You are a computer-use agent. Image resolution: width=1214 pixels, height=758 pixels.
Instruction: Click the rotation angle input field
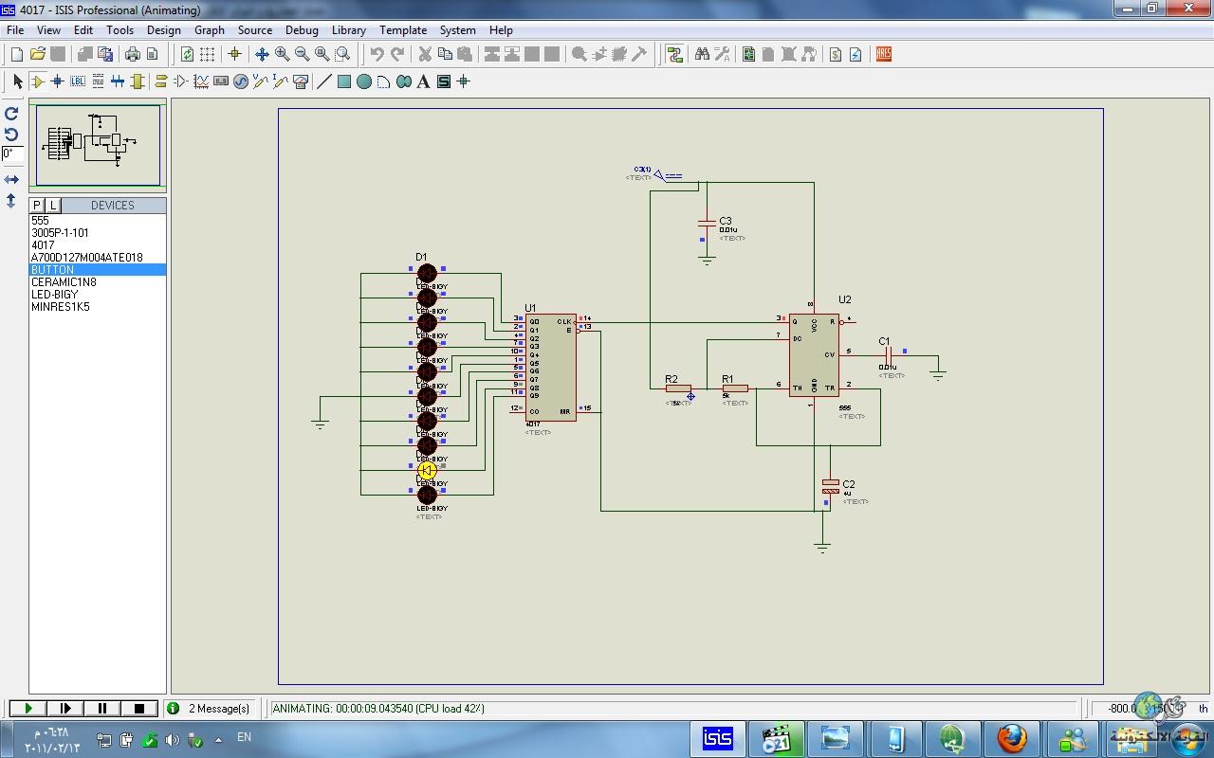[x=12, y=153]
